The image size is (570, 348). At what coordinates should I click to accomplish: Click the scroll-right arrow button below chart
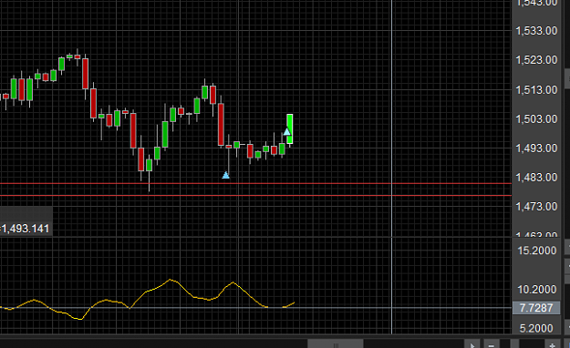(472, 344)
